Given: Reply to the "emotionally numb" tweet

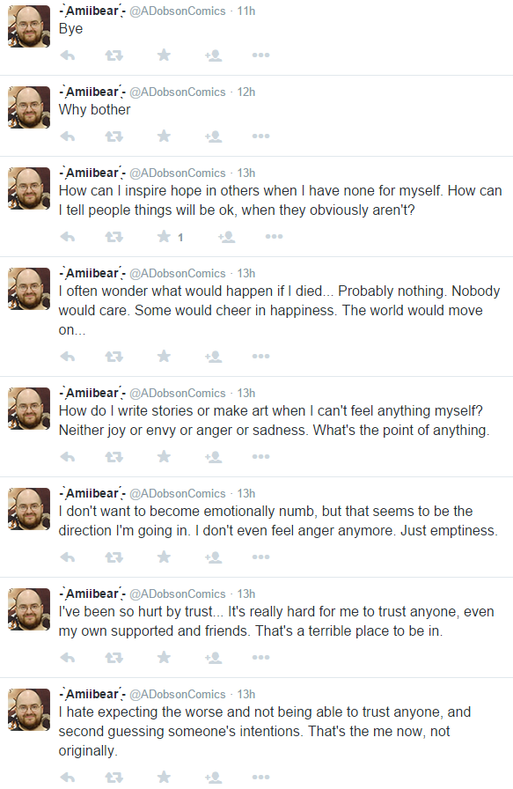Looking at the screenshot, I should pos(68,557).
